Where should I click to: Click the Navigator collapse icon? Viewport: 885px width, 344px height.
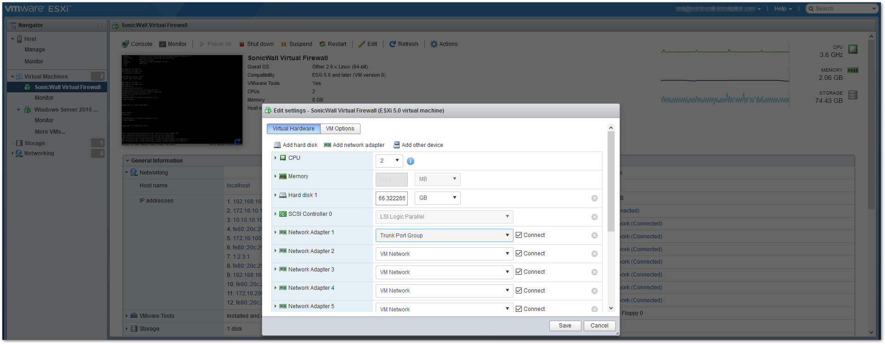pos(100,25)
